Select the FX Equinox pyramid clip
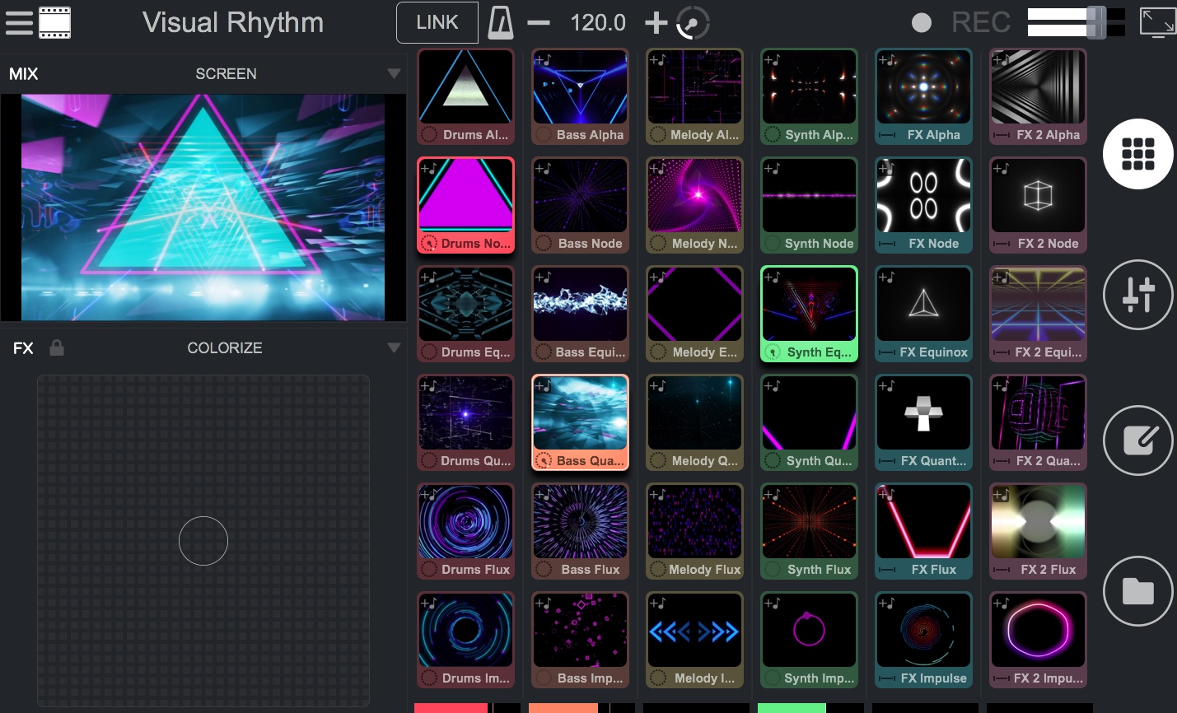The image size is (1177, 713). point(924,314)
